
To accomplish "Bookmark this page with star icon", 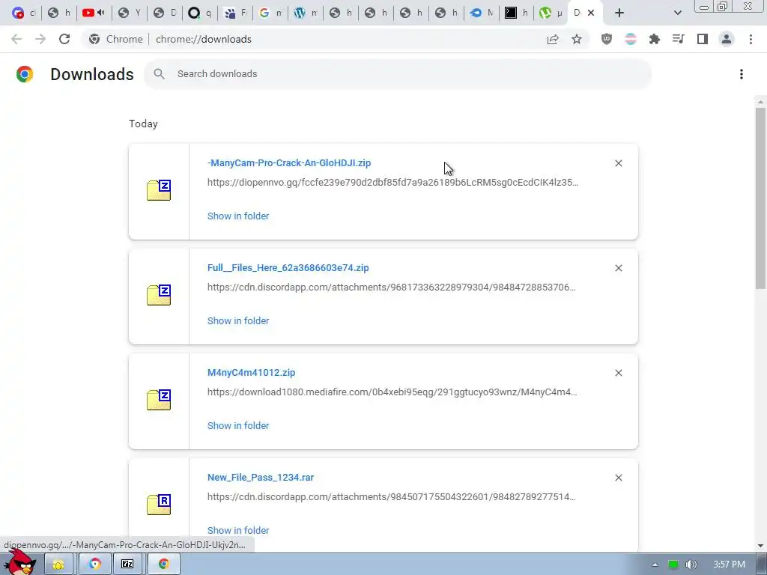I will [577, 39].
